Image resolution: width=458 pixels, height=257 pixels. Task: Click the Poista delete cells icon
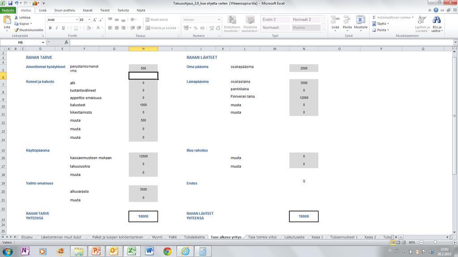(347, 21)
